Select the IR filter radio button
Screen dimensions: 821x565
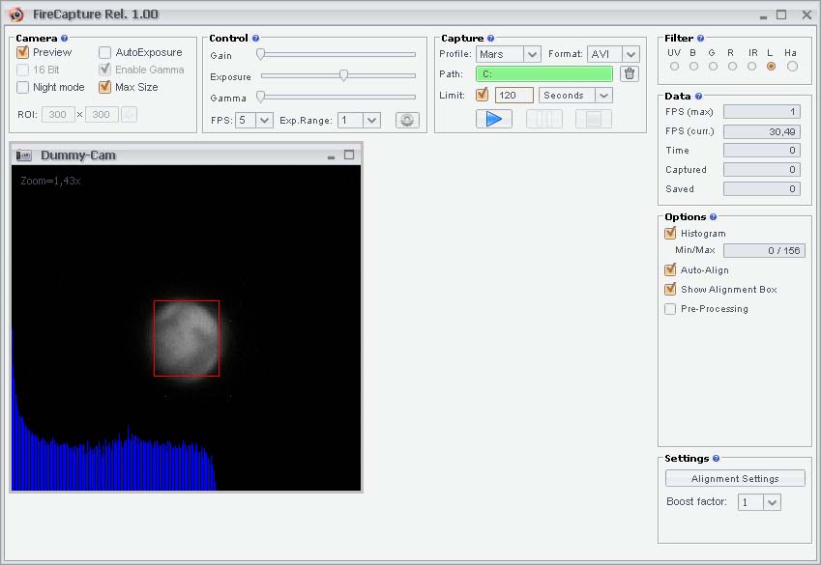(752, 67)
